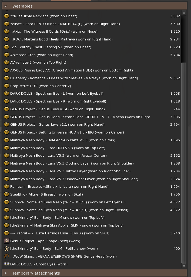
Task: Click the object icon for Martens Boot Heels
Action: coord(6,39)
